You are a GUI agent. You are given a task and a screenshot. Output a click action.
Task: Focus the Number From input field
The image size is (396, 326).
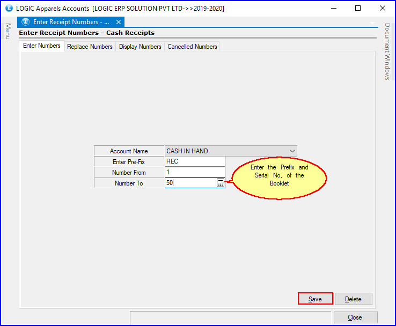point(195,172)
